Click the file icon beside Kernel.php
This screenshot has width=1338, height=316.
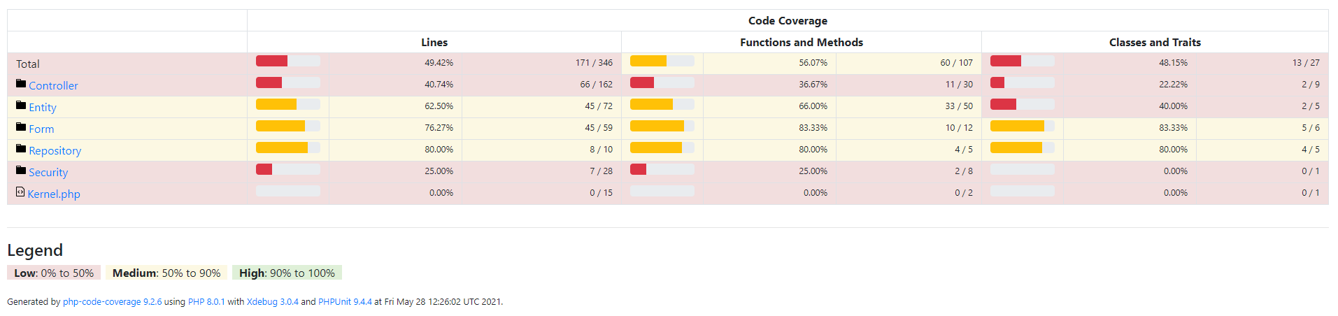[20, 192]
